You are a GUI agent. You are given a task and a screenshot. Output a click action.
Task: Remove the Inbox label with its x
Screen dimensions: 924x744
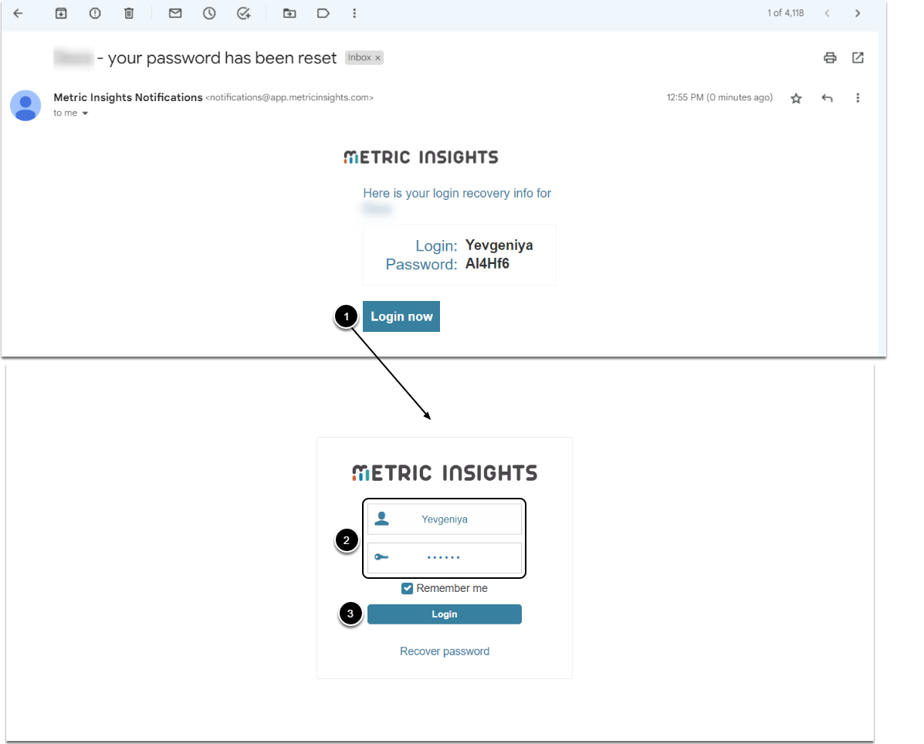tap(377, 58)
